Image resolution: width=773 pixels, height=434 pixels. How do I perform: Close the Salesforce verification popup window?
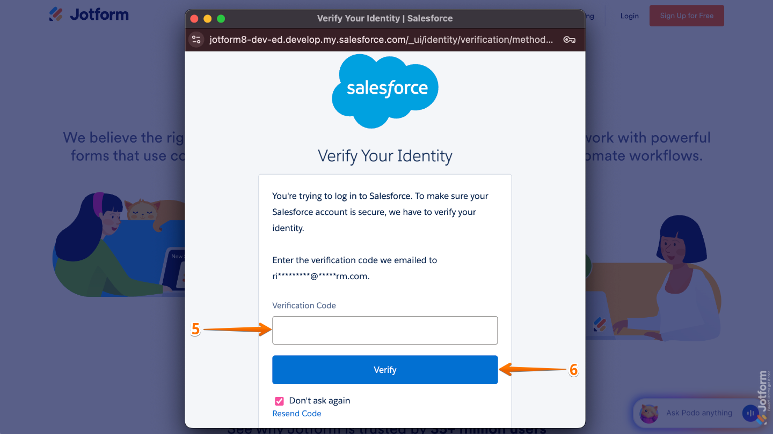click(194, 18)
